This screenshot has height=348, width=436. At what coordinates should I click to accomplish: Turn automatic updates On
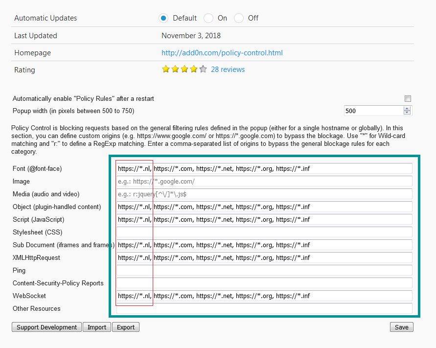pyautogui.click(x=208, y=18)
